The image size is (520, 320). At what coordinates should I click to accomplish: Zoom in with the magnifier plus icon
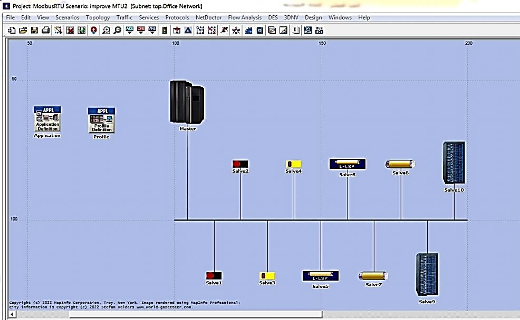pos(106,30)
